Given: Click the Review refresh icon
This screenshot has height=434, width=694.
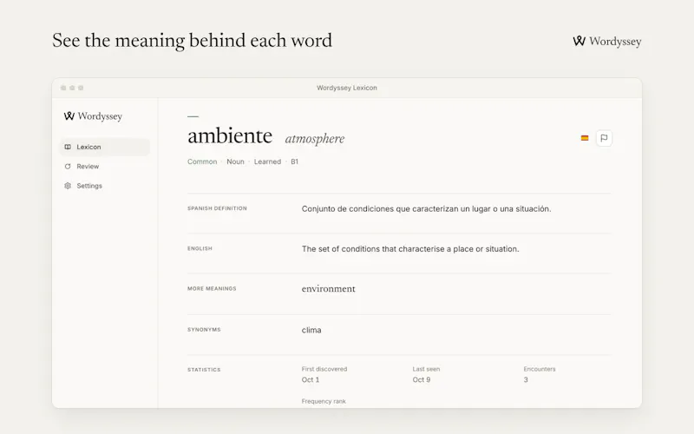Looking at the screenshot, I should pos(68,167).
